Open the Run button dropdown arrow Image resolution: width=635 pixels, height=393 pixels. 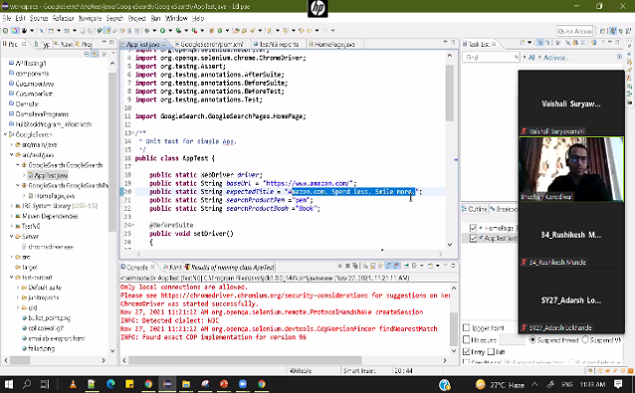pos(170,31)
